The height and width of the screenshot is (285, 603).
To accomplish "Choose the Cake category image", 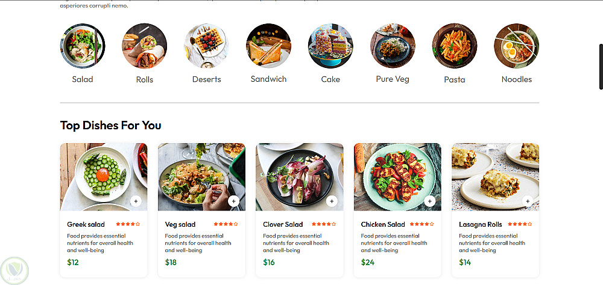I will tap(330, 46).
